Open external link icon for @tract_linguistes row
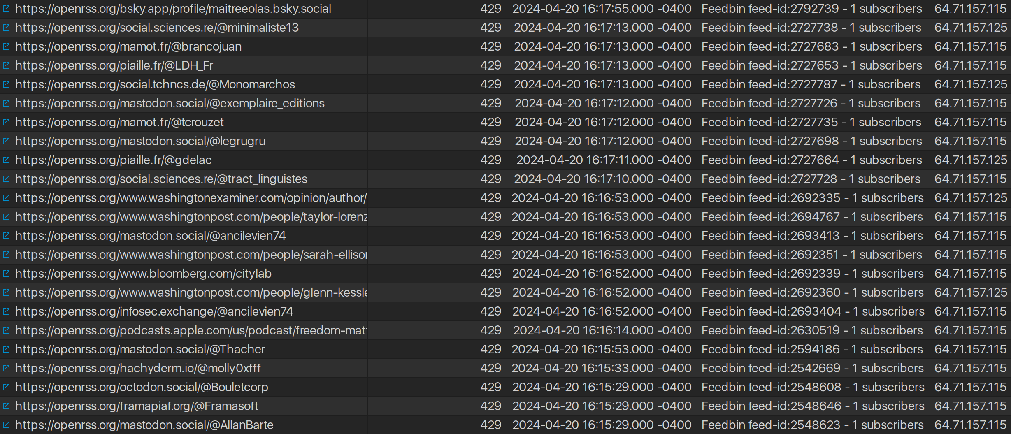The width and height of the screenshot is (1011, 434). click(x=6, y=179)
